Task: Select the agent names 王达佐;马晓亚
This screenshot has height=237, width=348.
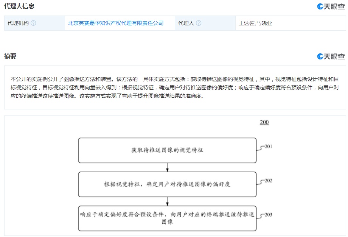Action: coord(255,23)
